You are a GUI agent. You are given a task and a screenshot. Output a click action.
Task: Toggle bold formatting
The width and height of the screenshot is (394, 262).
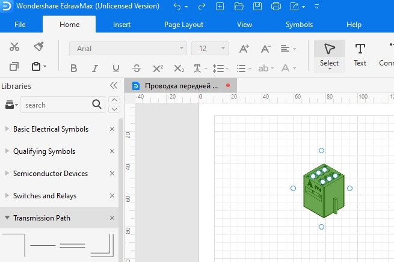click(x=74, y=69)
